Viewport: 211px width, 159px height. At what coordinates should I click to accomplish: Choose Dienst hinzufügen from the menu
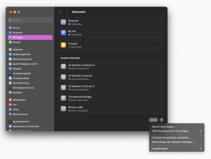click(164, 127)
